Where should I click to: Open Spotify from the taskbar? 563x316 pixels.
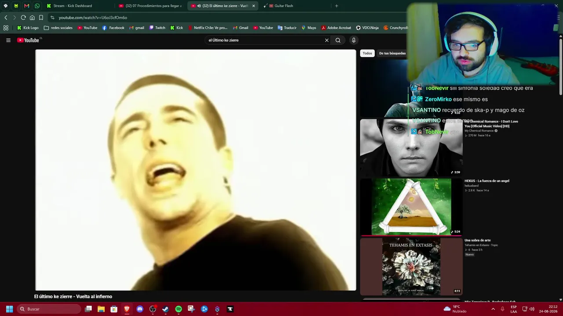pos(179,309)
